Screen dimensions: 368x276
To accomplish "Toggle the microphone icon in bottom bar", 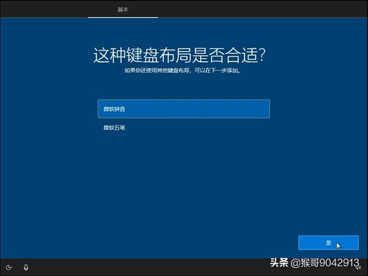I will tap(26, 267).
